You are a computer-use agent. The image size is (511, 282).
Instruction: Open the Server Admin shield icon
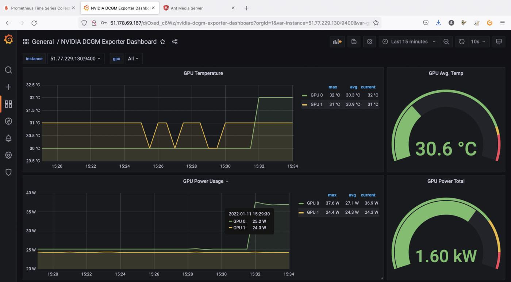click(x=8, y=172)
